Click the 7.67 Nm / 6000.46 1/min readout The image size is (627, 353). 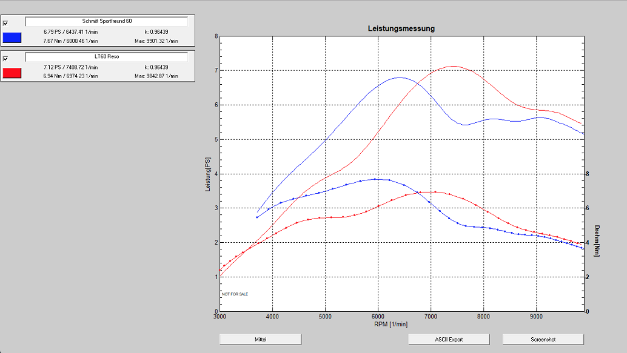(x=70, y=41)
